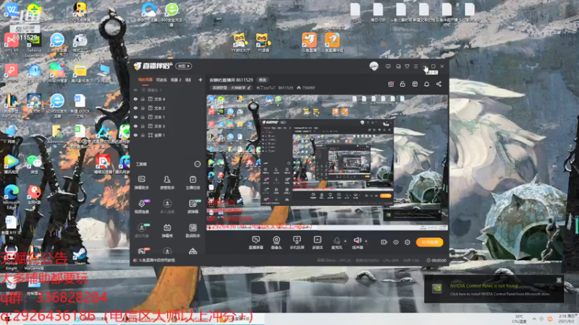Open 房管助手 tool

click(x=167, y=183)
